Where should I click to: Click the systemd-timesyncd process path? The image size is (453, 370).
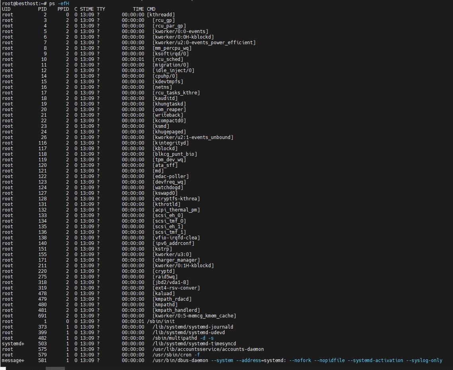click(194, 344)
